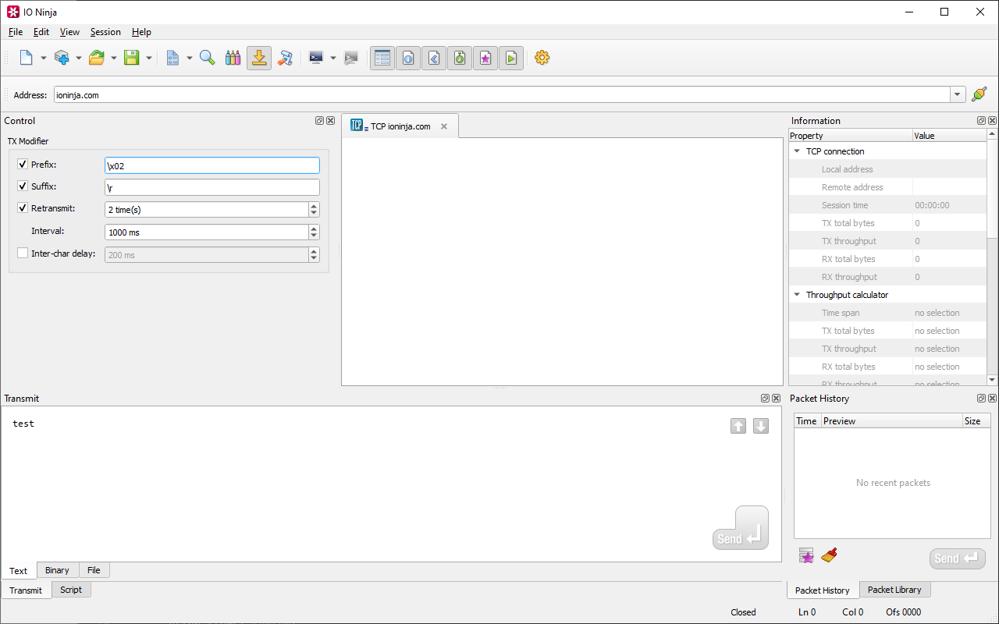Click the green save disk icon

(x=132, y=58)
